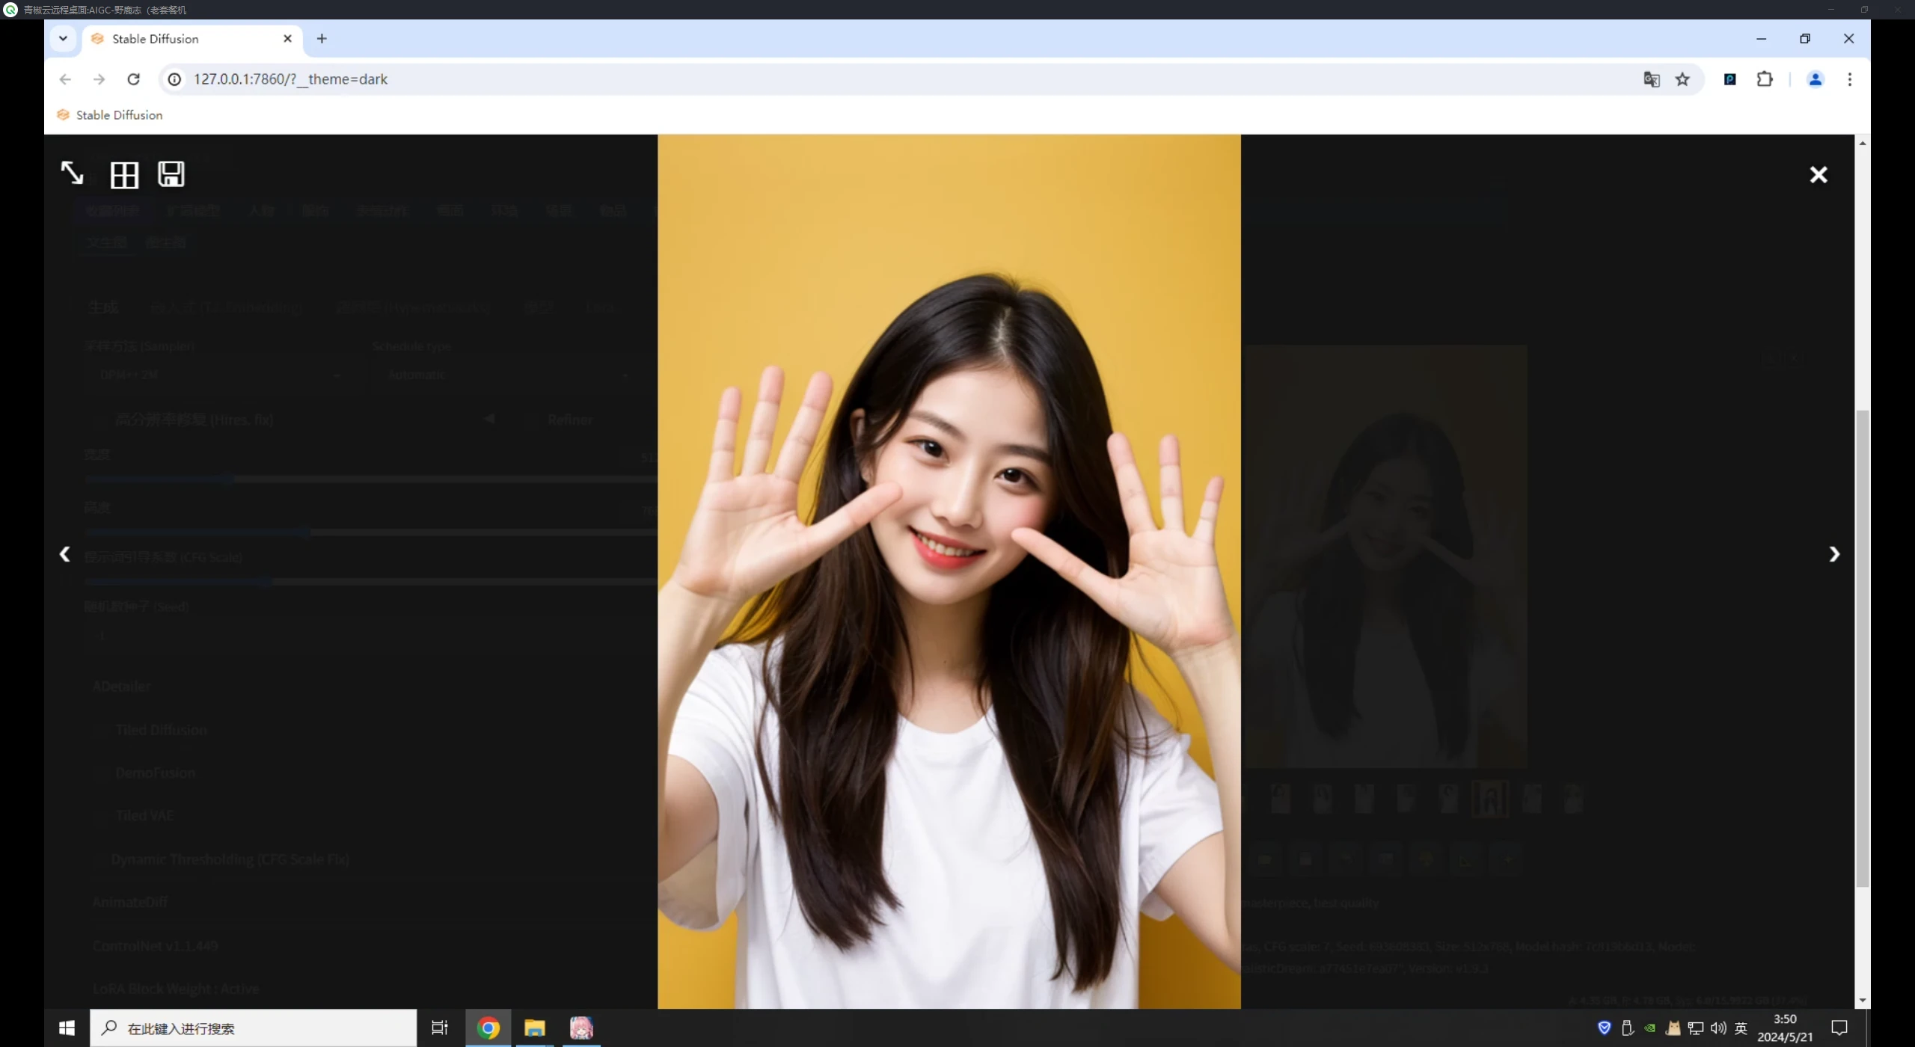View site information for 127.0.0.1

(174, 79)
